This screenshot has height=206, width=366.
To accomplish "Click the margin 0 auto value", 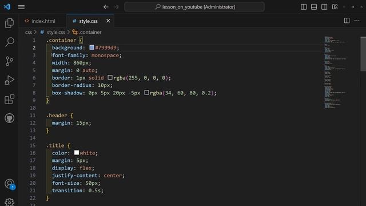I will tap(85, 70).
